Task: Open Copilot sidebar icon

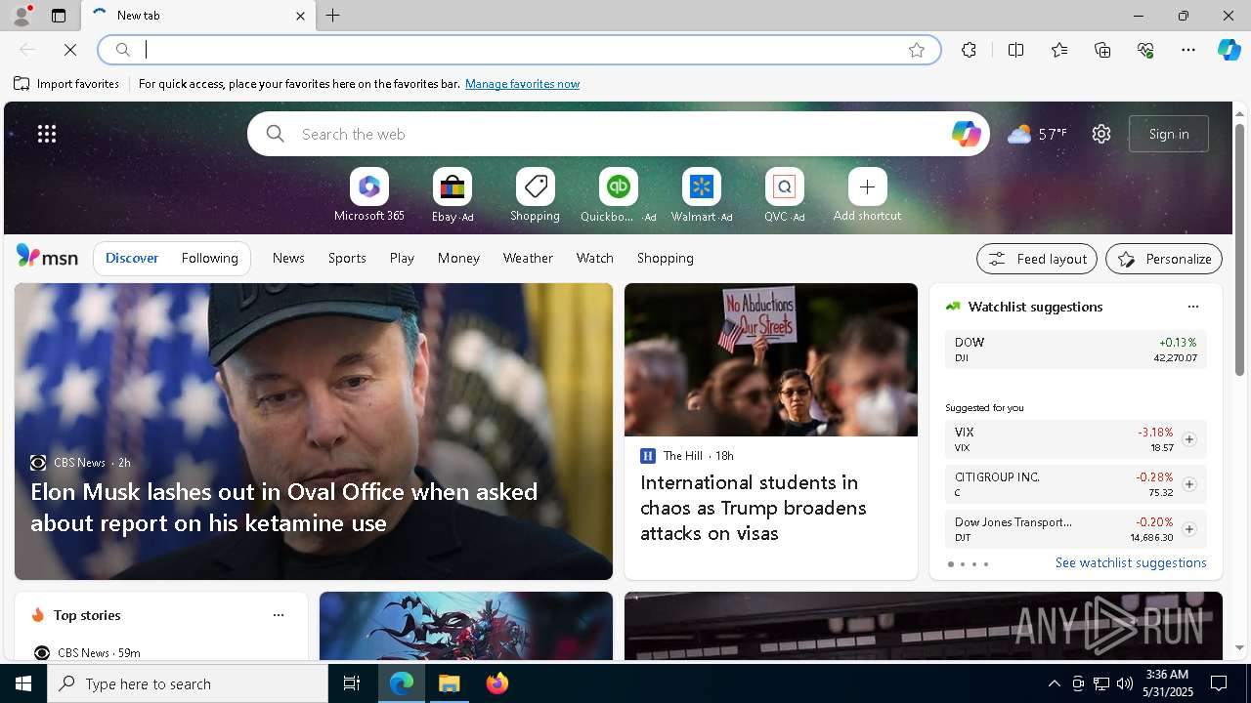Action: point(1229,50)
